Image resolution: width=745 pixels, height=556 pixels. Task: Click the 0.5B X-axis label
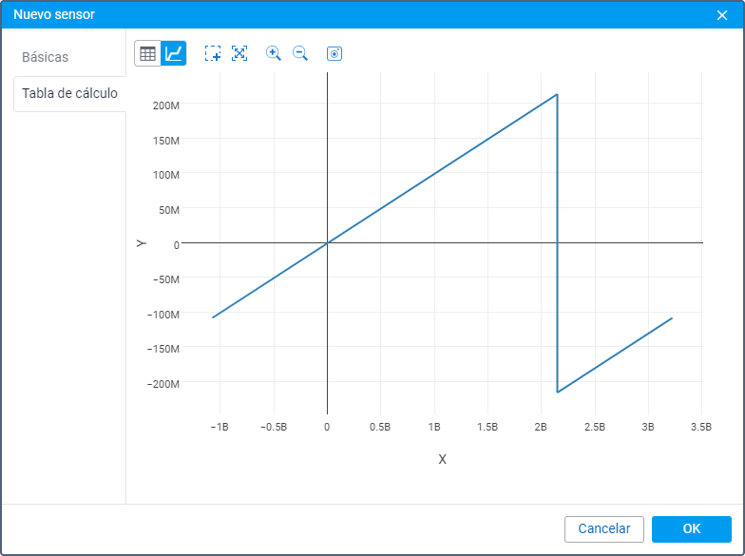[380, 427]
